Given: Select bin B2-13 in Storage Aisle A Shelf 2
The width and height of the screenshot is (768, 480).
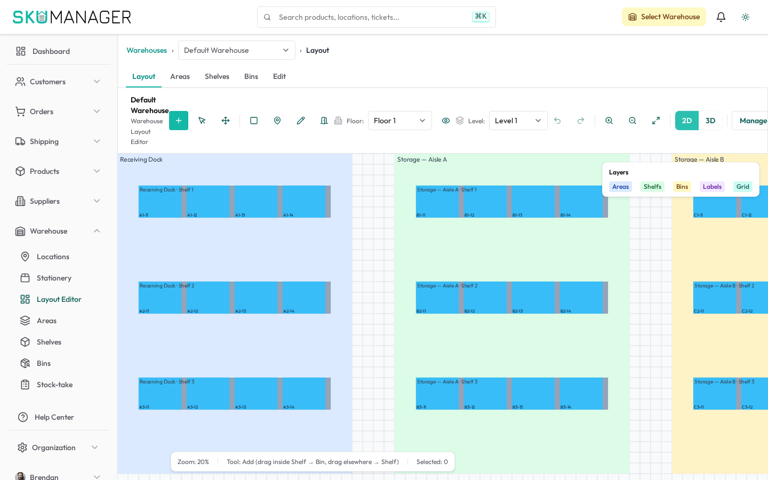Looking at the screenshot, I should tap(533, 298).
